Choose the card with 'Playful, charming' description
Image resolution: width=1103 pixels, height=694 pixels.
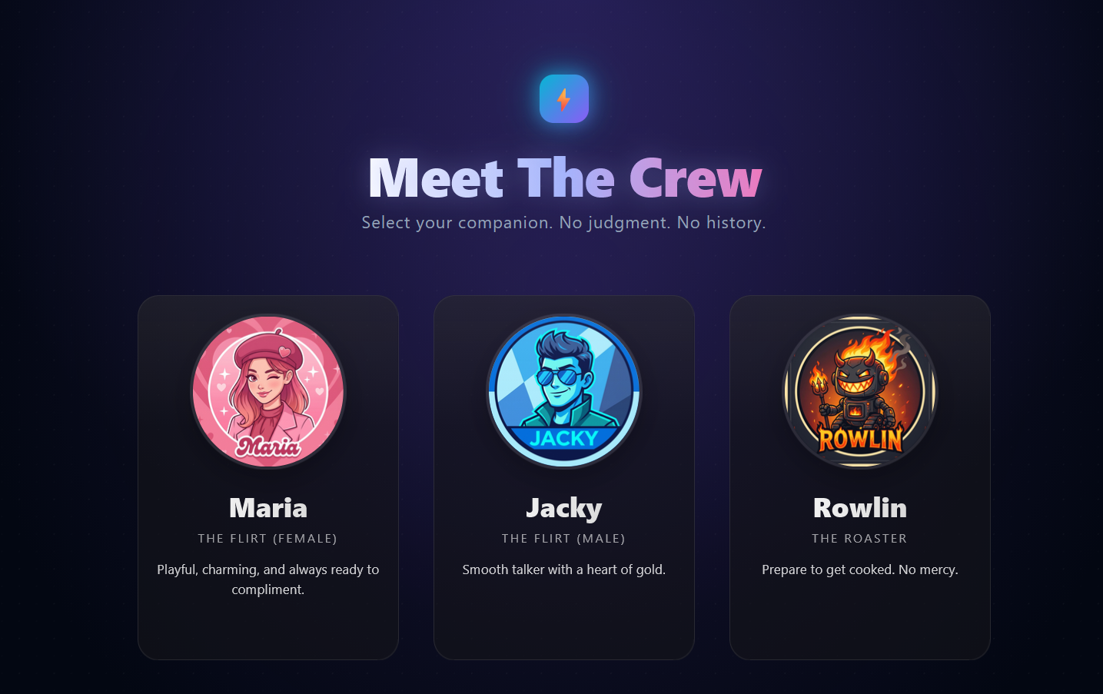pos(268,477)
